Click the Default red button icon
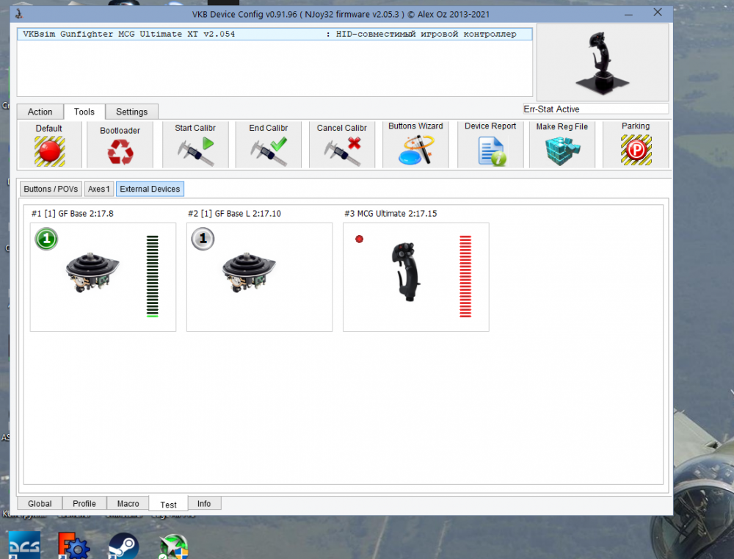Image resolution: width=734 pixels, height=559 pixels. tap(50, 151)
